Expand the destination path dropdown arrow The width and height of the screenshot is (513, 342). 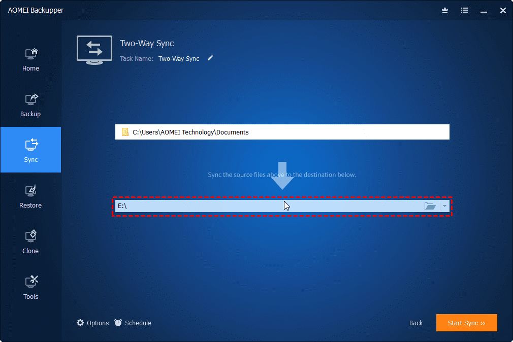tap(444, 206)
